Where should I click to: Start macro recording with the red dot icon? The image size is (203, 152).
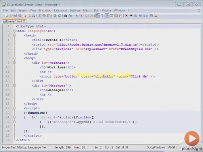pos(126,15)
